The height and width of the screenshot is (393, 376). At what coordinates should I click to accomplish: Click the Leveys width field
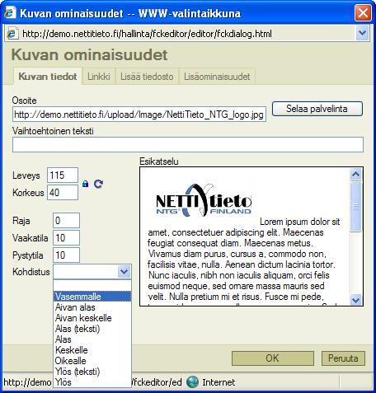pos(63,175)
